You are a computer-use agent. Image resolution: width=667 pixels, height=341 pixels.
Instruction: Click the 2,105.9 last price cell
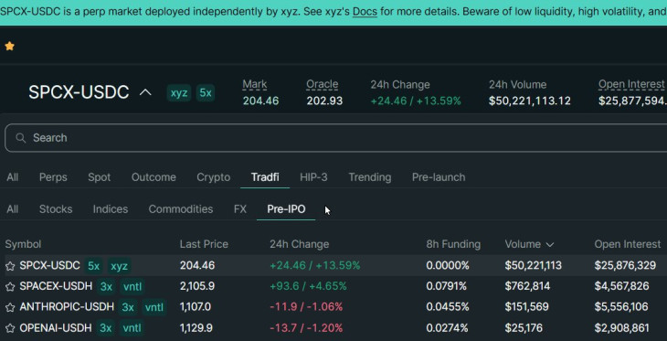point(197,286)
